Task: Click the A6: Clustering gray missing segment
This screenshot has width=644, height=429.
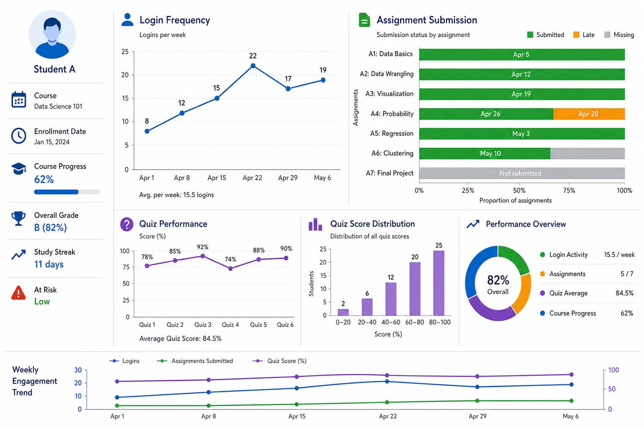Action: coord(587,153)
